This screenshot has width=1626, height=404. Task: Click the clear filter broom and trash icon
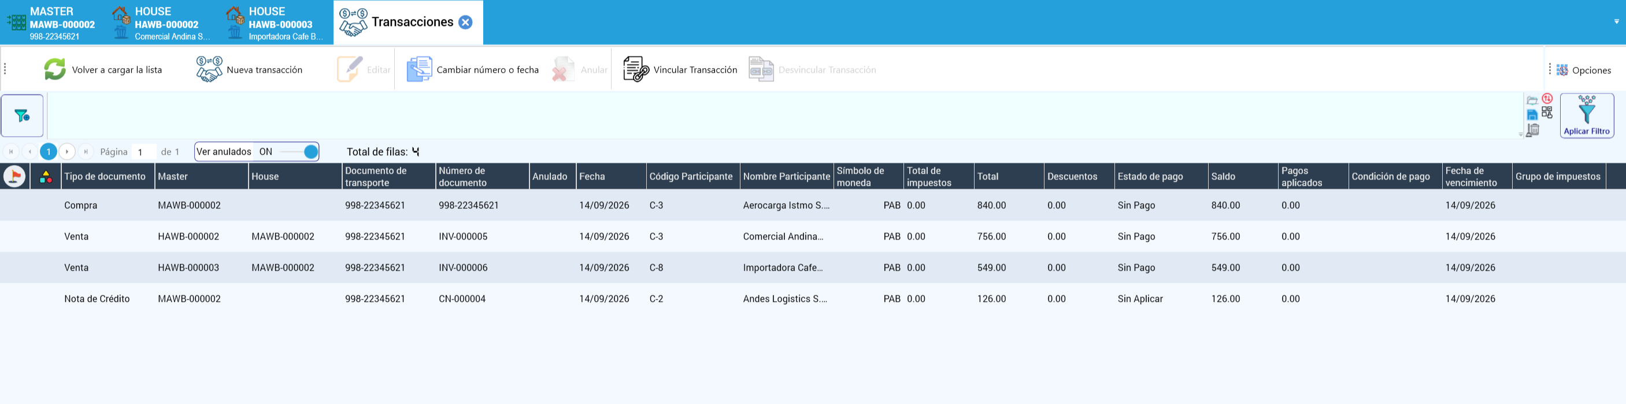click(x=1532, y=130)
